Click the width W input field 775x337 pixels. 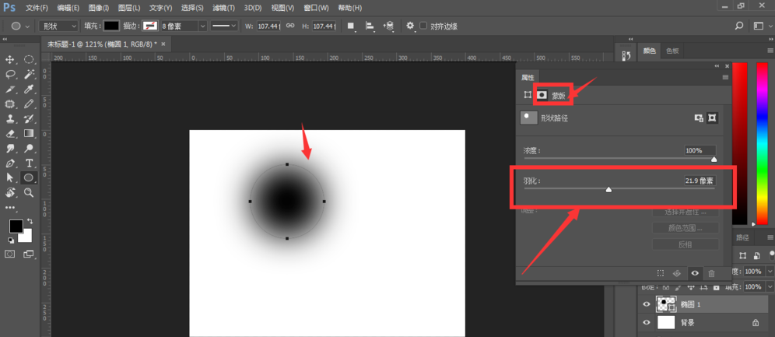click(268, 26)
